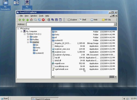Collapse the reactos folder tree node
This screenshot has height=100, width=137.
click(x=28, y=42)
